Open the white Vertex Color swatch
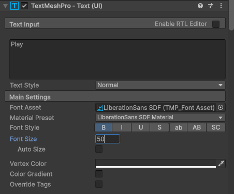Viewport: 234px width, 194px height. click(x=156, y=164)
